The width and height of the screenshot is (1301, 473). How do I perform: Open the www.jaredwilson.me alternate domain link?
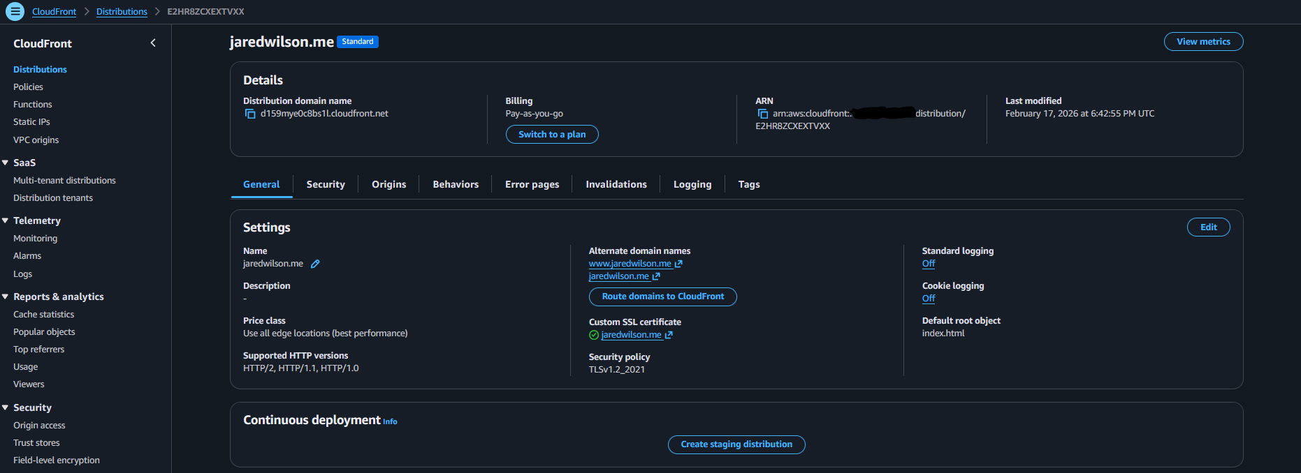630,264
